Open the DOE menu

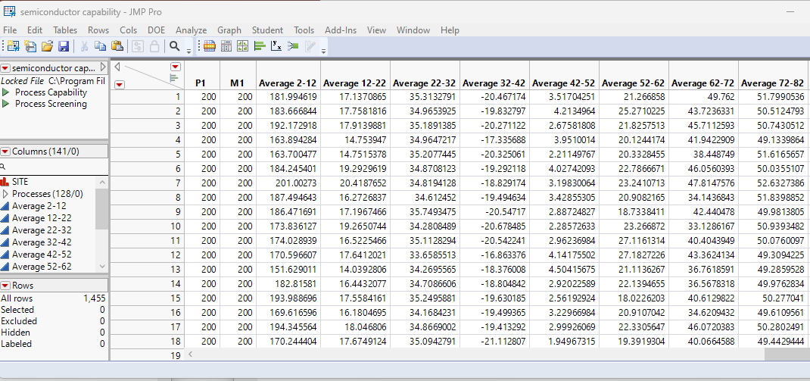pos(156,30)
